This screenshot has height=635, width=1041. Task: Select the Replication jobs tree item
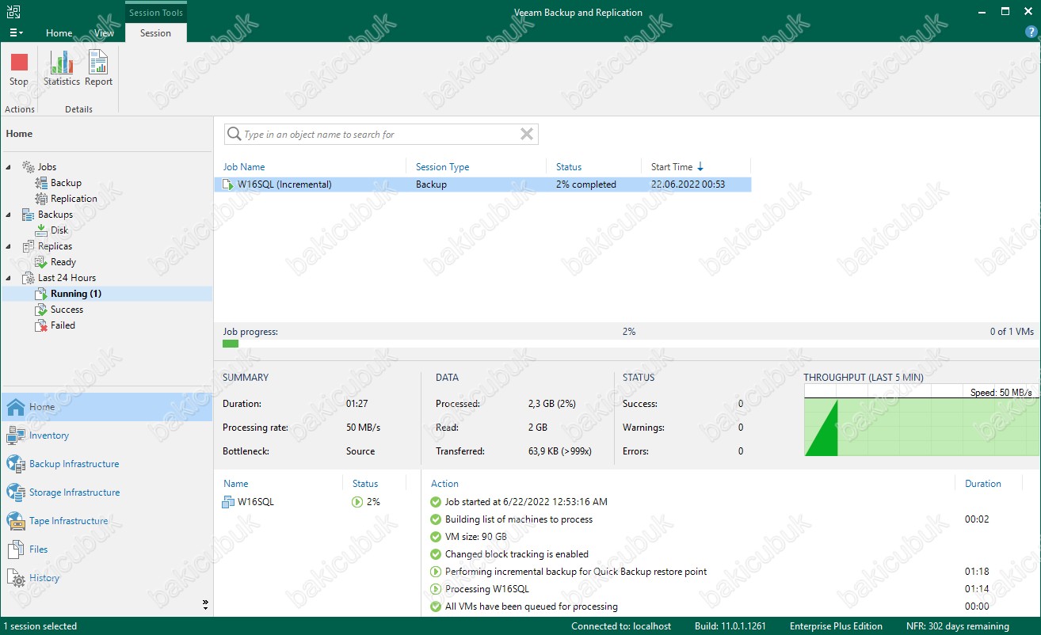point(74,199)
